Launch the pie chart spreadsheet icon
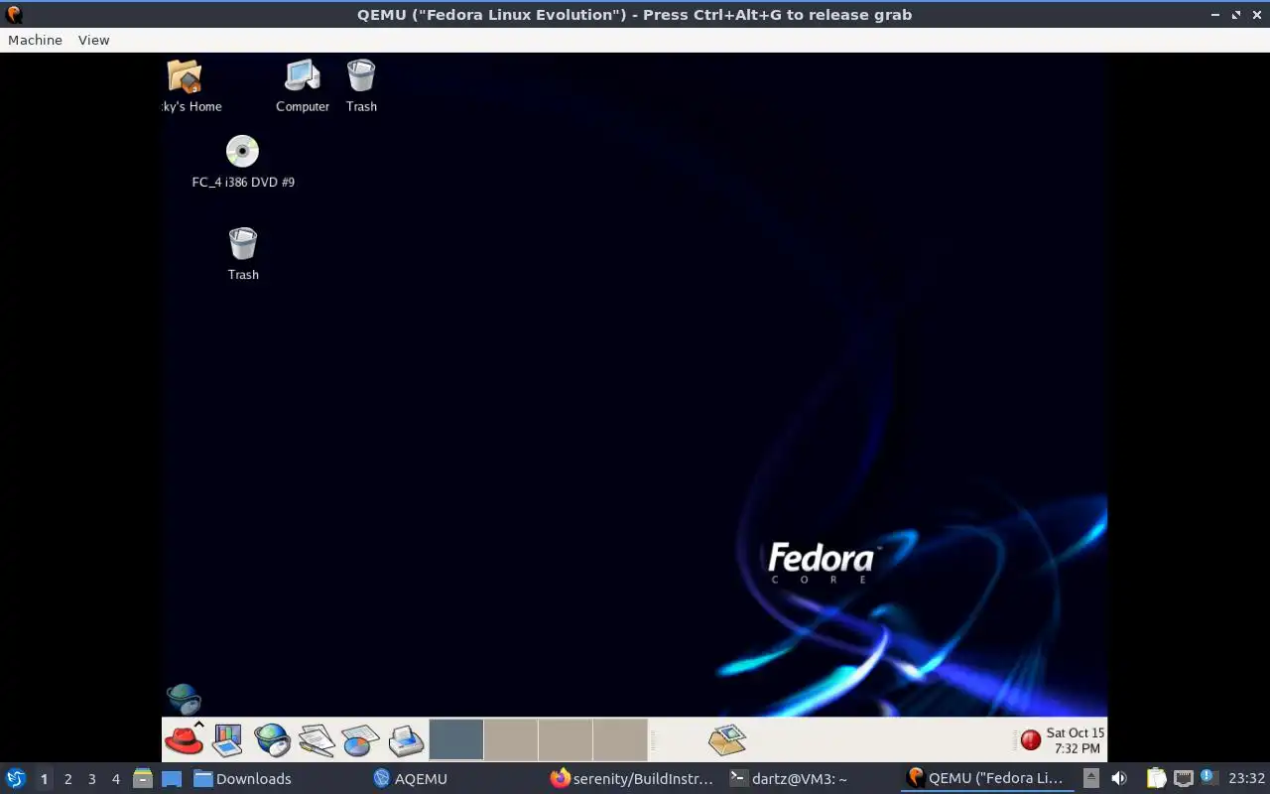Viewport: 1270px width, 794px height. click(360, 740)
